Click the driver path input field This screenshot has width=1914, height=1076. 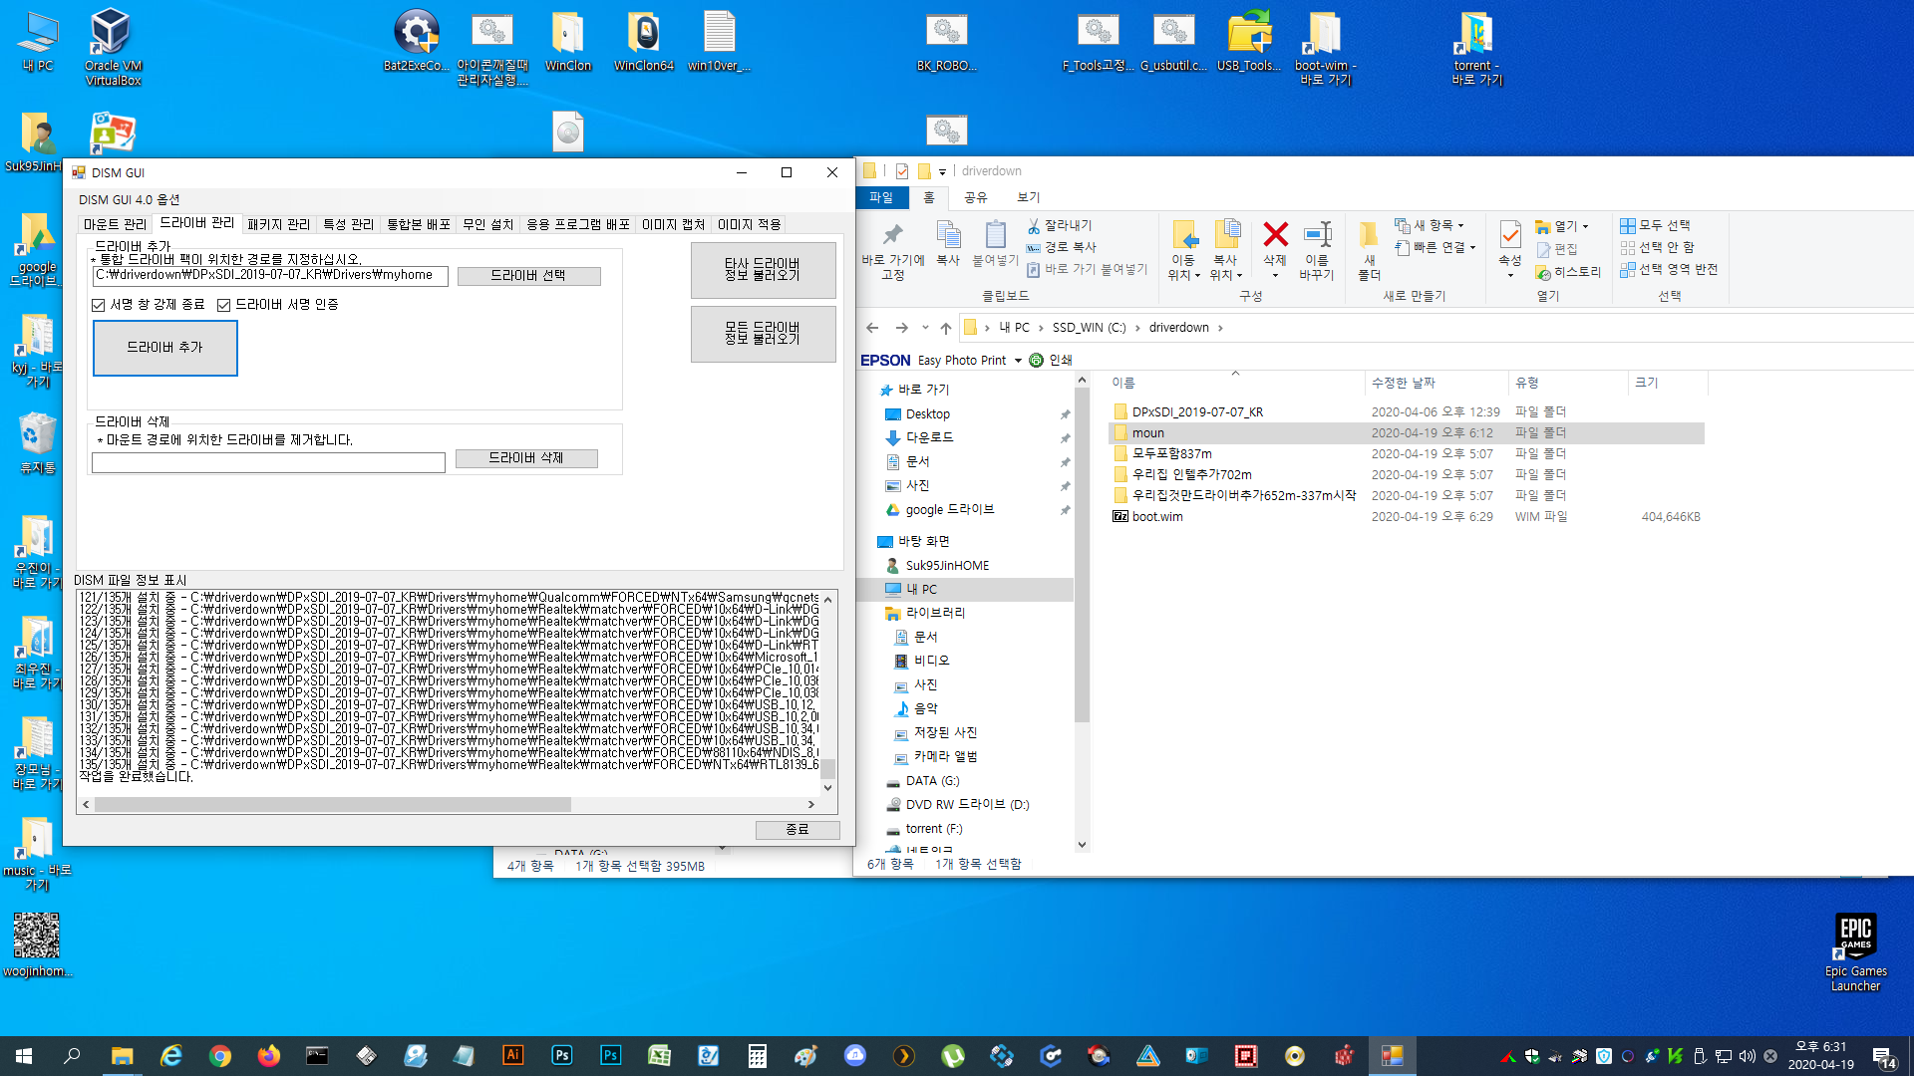point(270,276)
